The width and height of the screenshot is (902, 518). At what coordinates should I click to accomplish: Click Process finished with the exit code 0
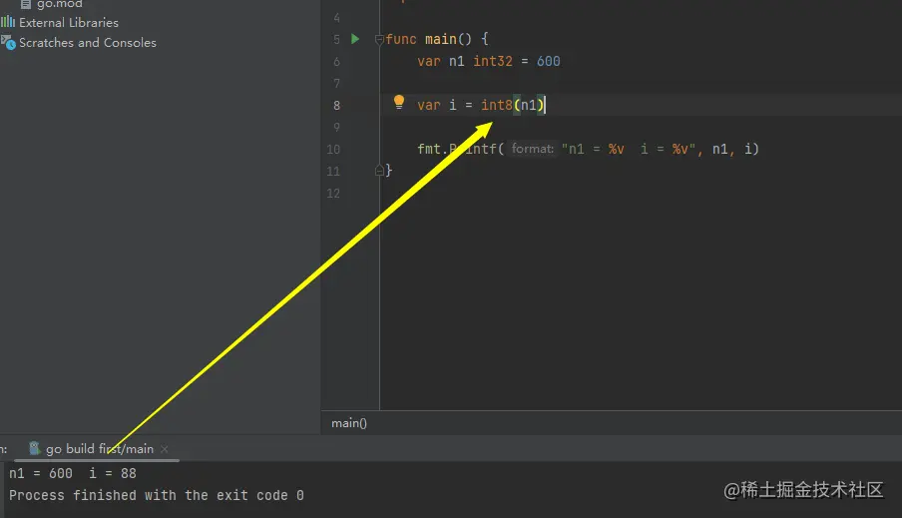(x=157, y=496)
